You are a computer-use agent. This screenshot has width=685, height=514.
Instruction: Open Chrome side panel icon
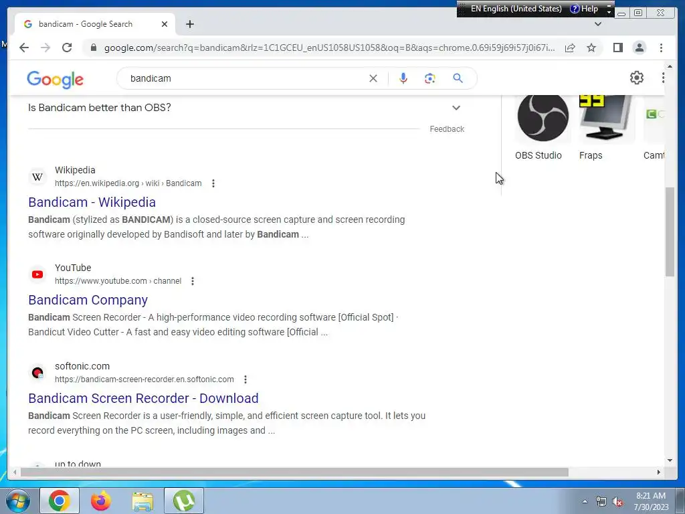point(617,48)
